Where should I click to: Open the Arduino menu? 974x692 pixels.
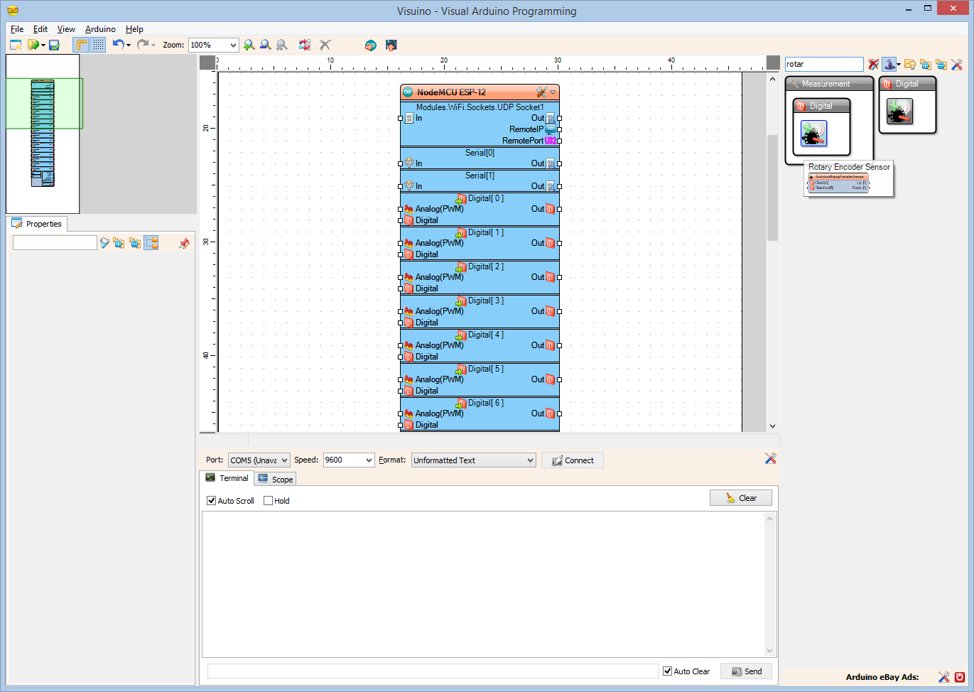99,28
